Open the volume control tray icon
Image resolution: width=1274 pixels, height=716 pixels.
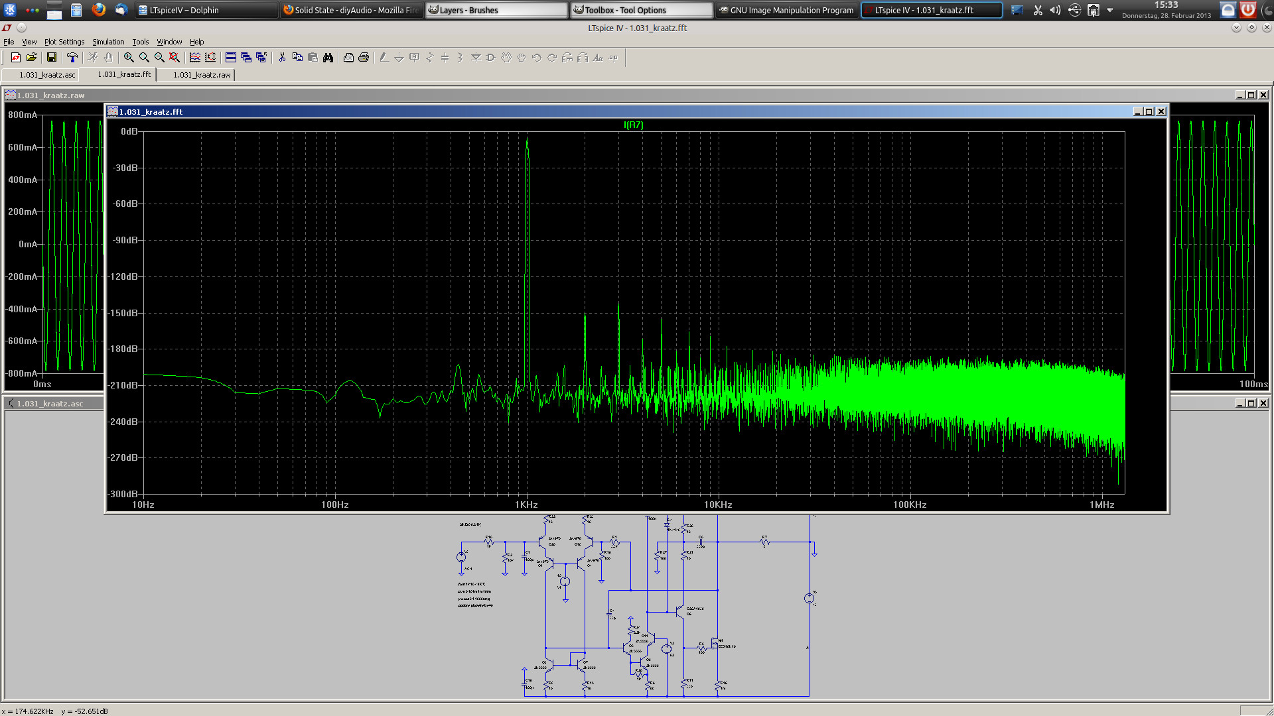(1056, 10)
